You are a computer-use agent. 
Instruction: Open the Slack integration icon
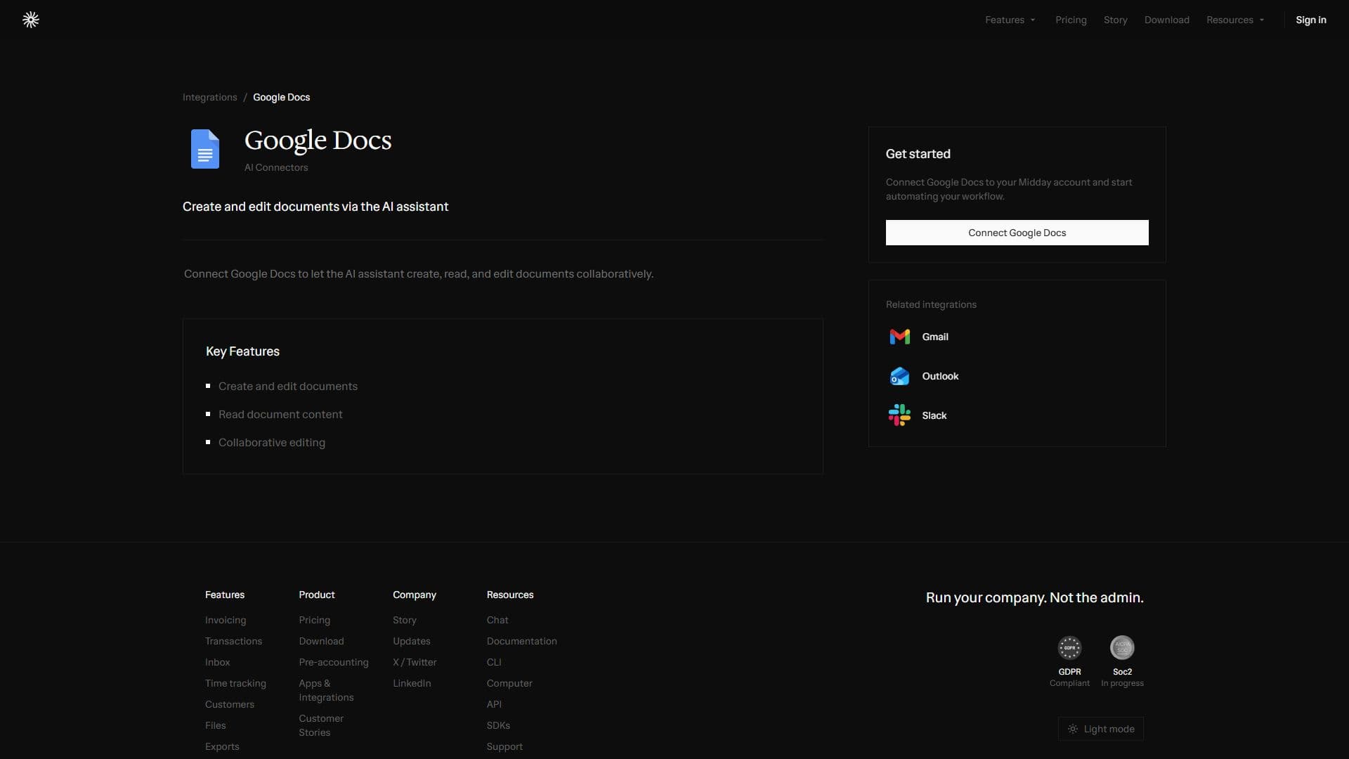coord(899,415)
